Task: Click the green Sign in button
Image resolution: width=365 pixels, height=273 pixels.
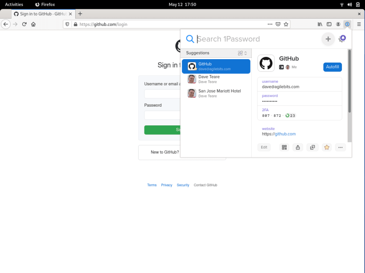Action: 162,130
